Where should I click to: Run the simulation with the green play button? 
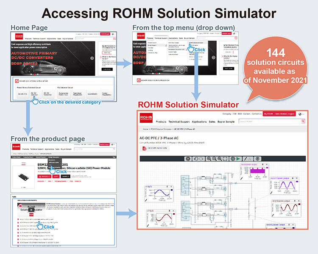point(238,159)
